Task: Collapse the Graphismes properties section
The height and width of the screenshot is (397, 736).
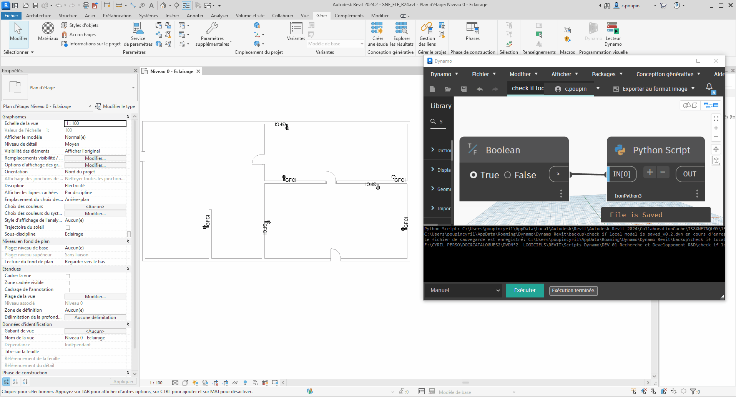Action: pos(128,116)
